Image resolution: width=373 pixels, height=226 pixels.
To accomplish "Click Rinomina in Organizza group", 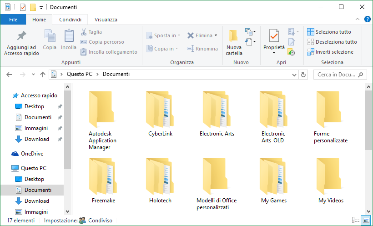I will pyautogui.click(x=202, y=49).
